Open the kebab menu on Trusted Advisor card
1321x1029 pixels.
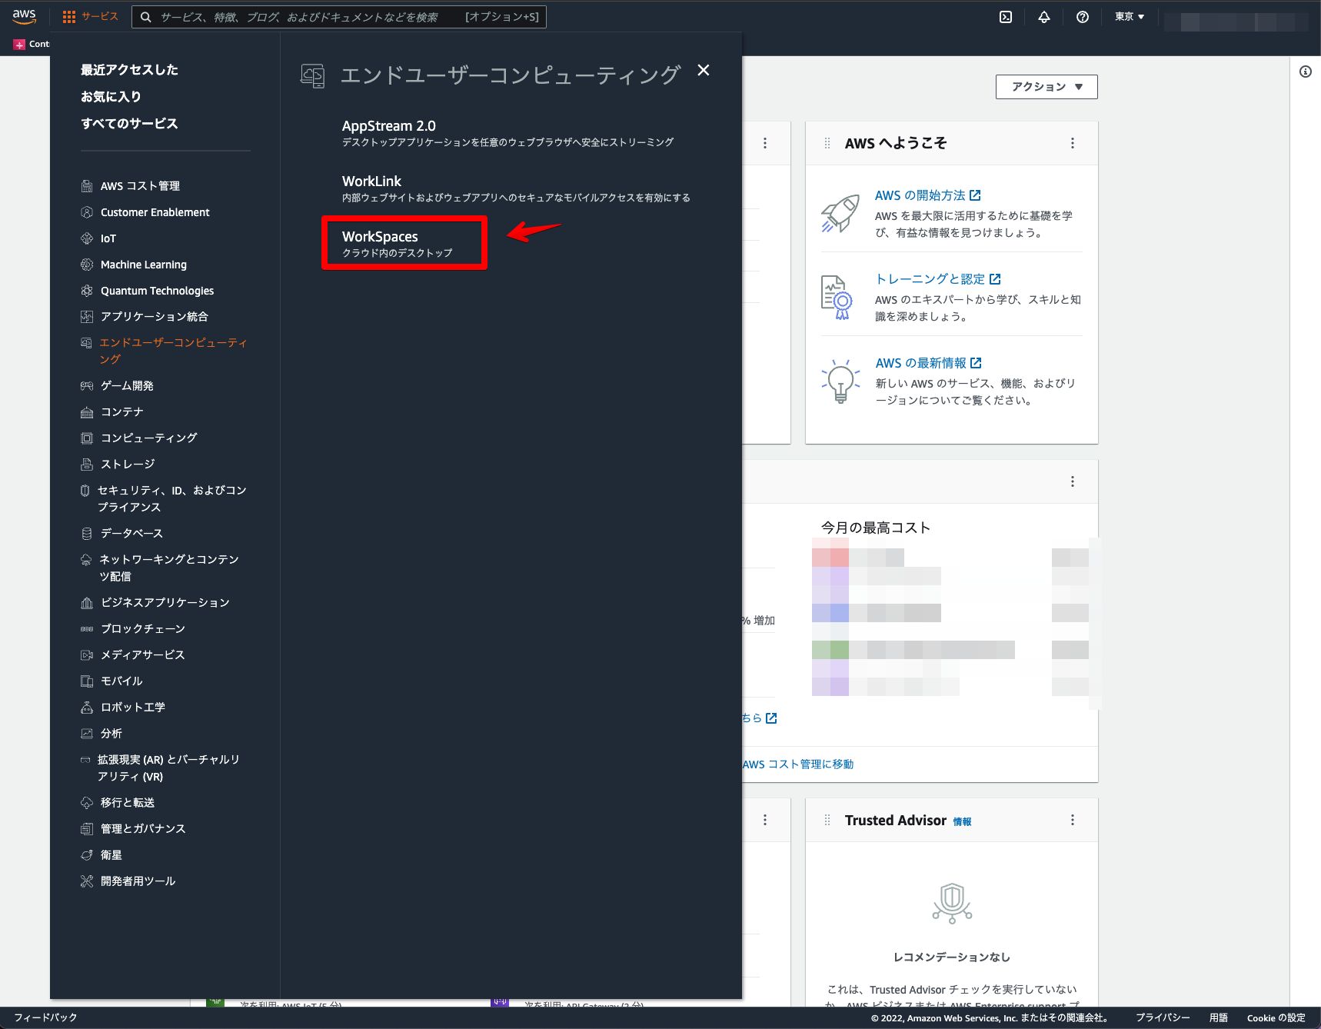[x=1072, y=820]
